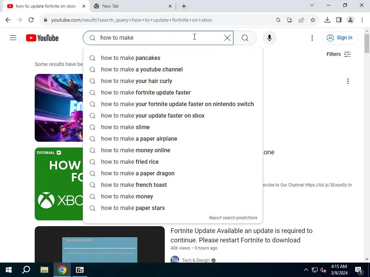Open the muted volume tray icon

(x=323, y=270)
